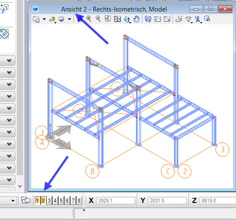
Task: Click the View Next icon
Action: [x=167, y=19]
